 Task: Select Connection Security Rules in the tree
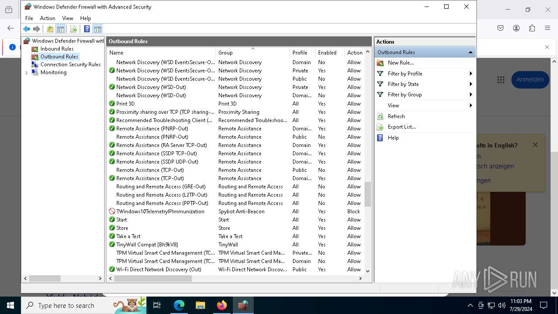[x=71, y=65]
